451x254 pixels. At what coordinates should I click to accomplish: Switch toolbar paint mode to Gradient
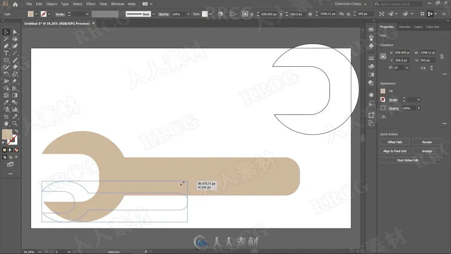pyautogui.click(x=10, y=150)
